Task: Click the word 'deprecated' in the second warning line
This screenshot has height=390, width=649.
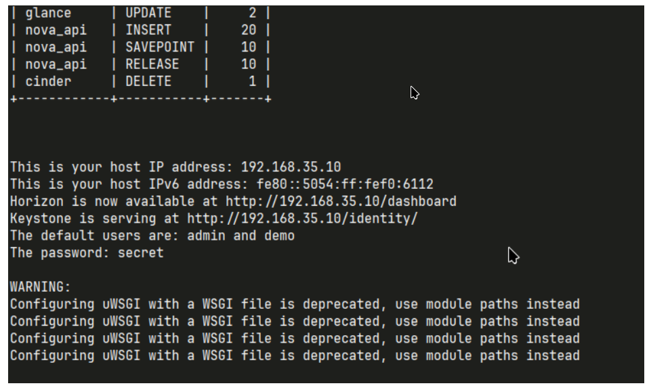Action: 341,322
